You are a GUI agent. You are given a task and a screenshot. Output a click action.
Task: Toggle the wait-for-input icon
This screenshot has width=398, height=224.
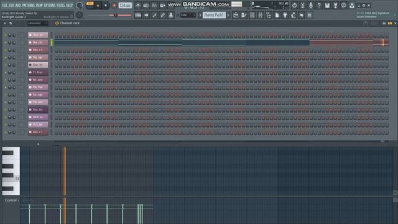pos(146,5)
